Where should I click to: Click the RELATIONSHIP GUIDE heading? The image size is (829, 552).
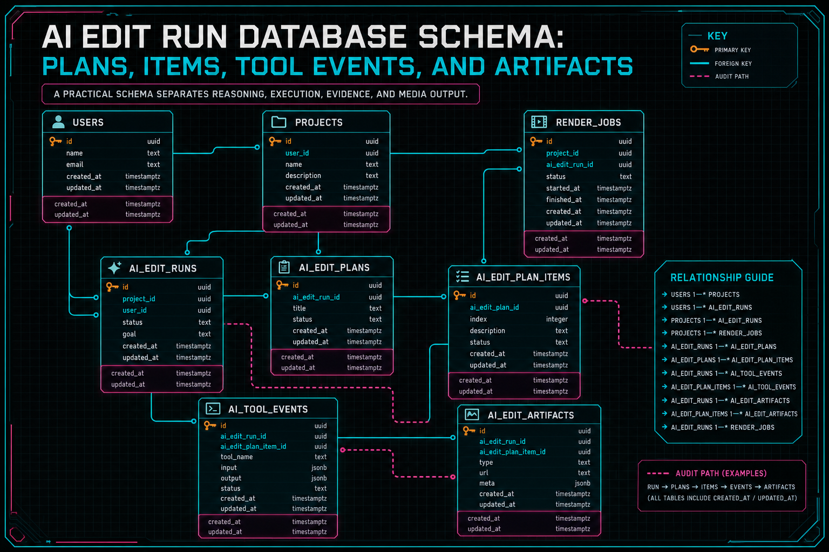tap(722, 278)
